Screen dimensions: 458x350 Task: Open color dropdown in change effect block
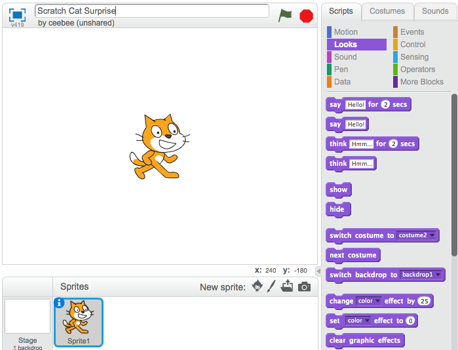(369, 301)
